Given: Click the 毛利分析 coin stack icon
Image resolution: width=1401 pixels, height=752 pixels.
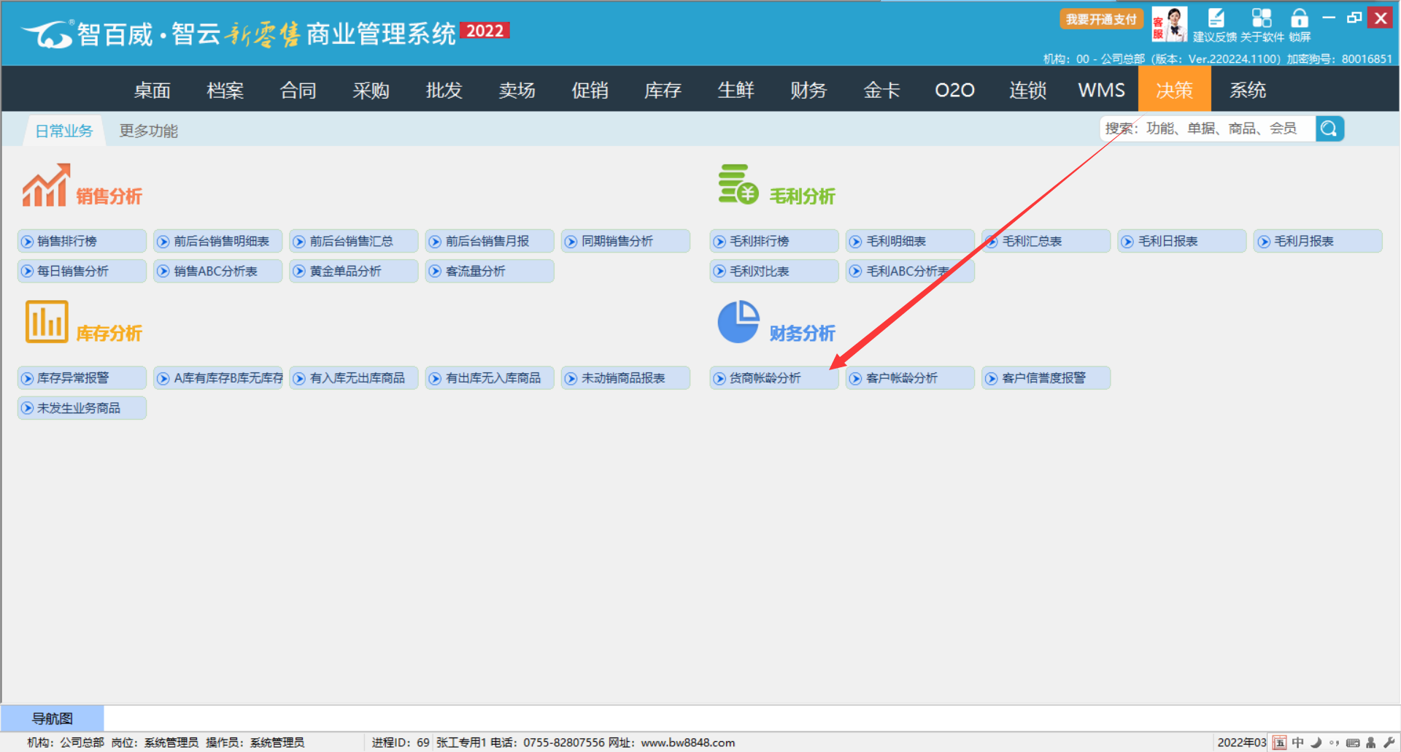Looking at the screenshot, I should tap(738, 185).
